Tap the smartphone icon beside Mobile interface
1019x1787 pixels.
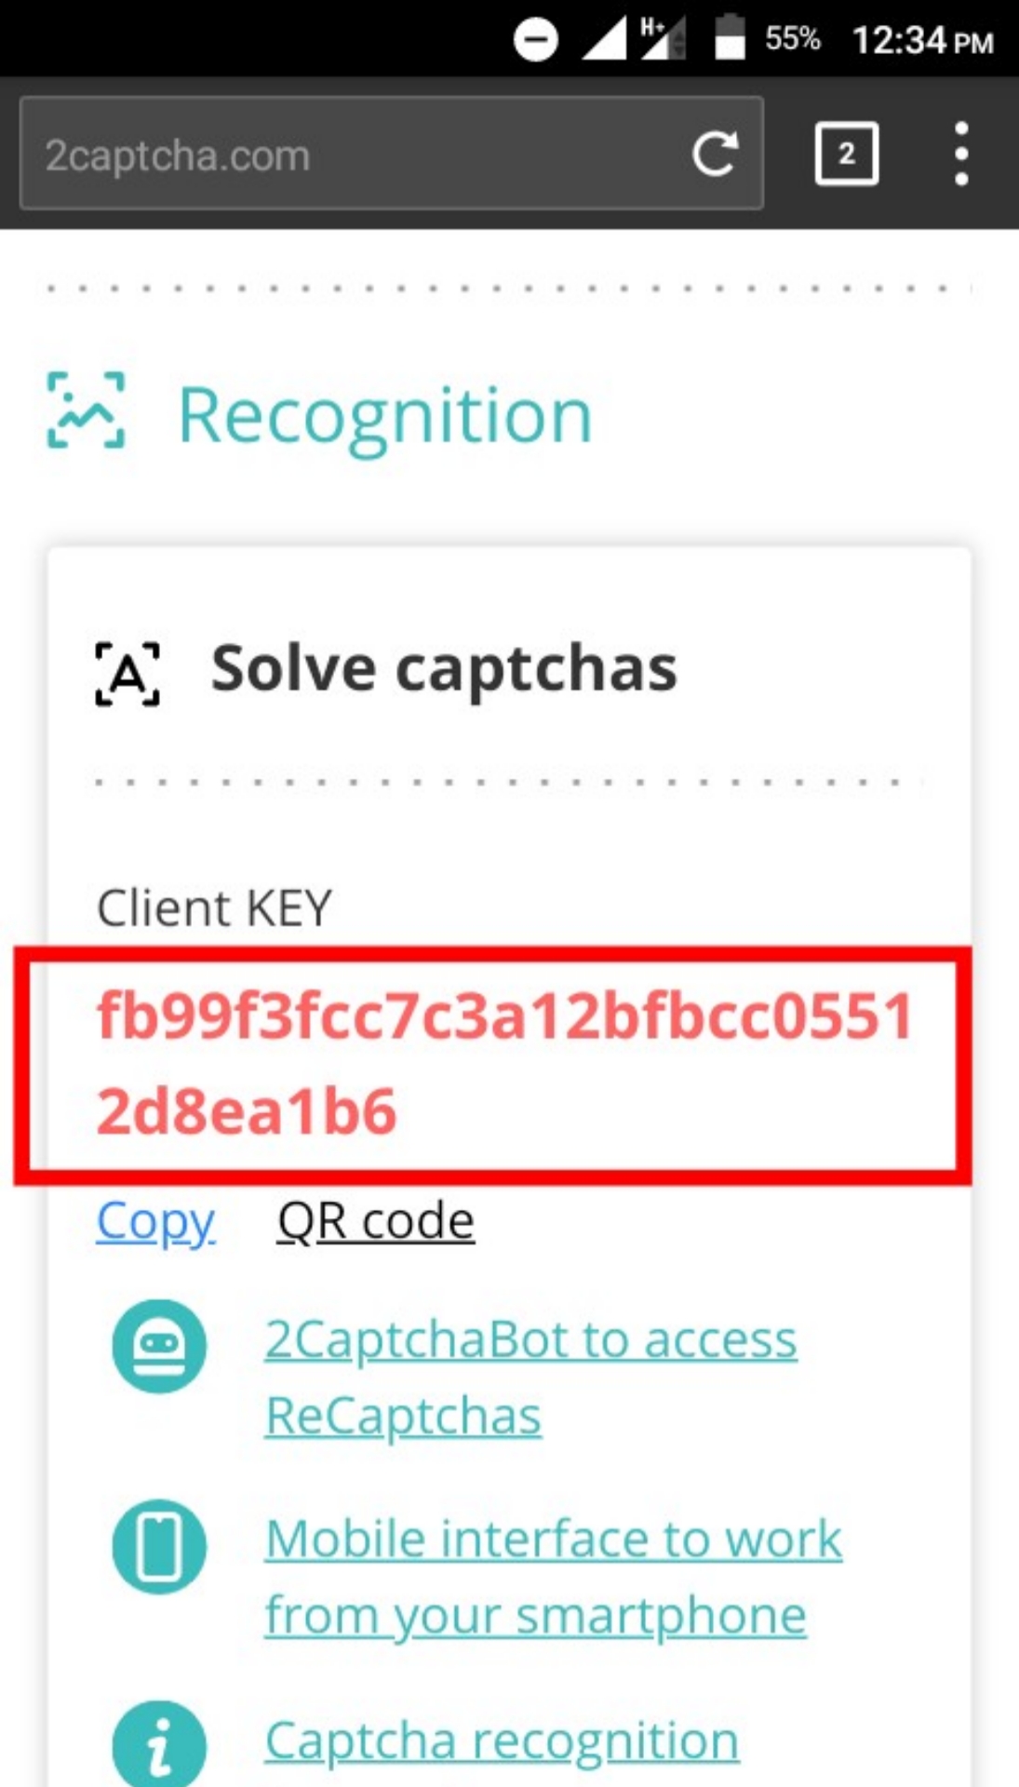[159, 1546]
